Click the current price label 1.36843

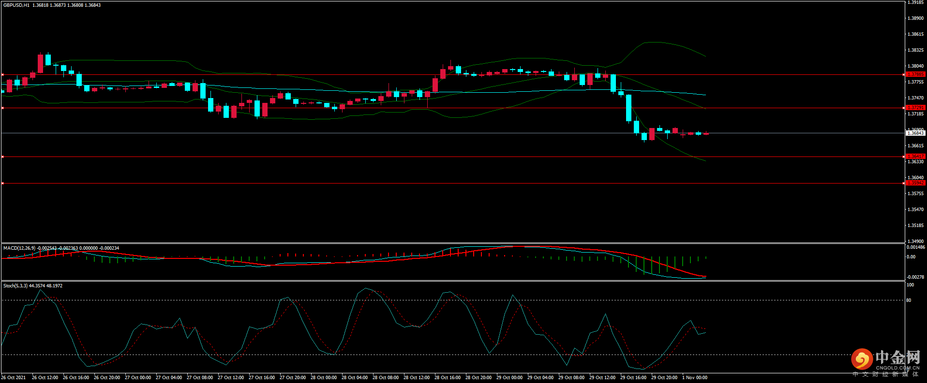[915, 133]
